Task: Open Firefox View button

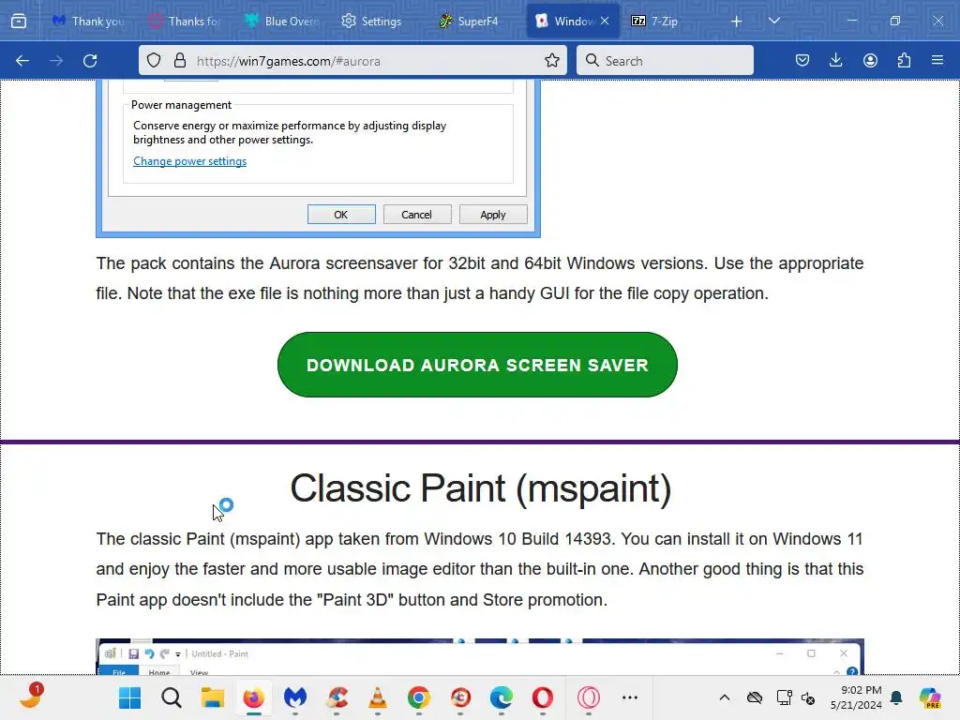Action: 19,21
